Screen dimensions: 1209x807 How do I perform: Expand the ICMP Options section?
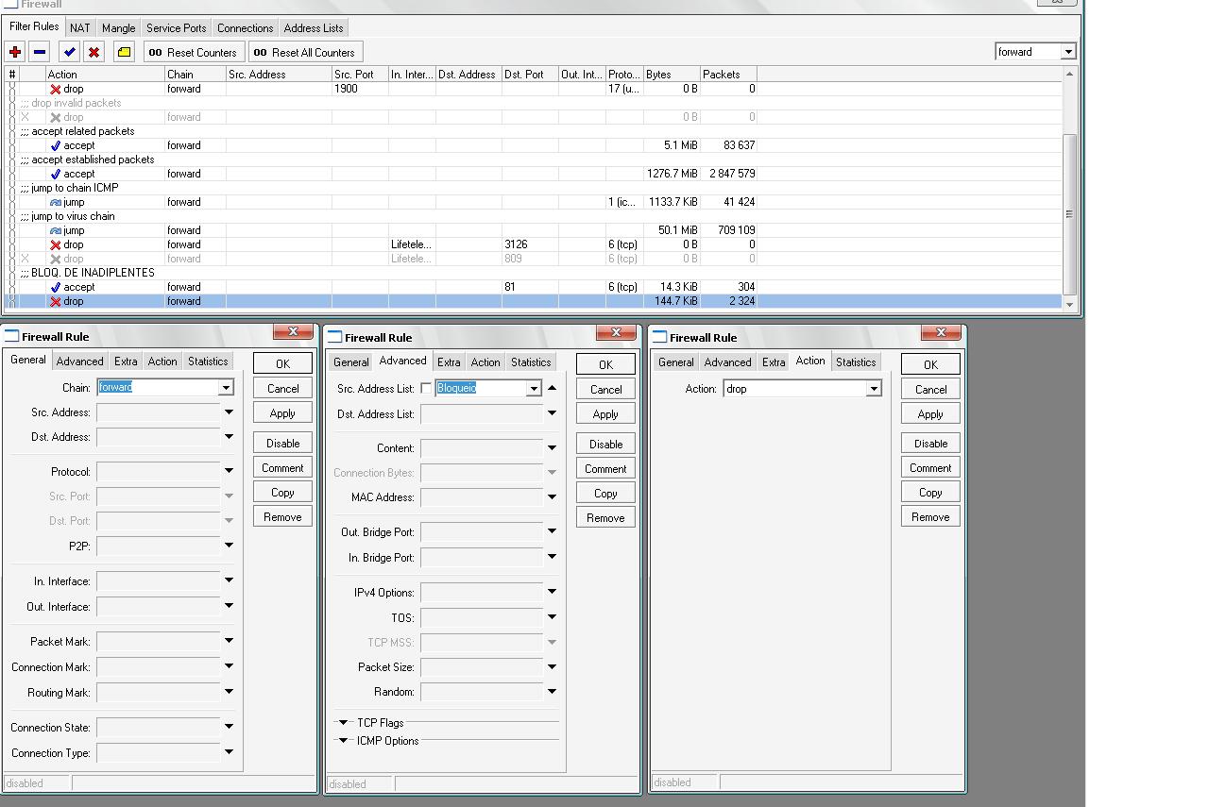click(343, 741)
